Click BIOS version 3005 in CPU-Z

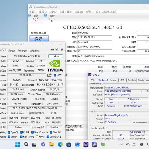pos(107,119)
